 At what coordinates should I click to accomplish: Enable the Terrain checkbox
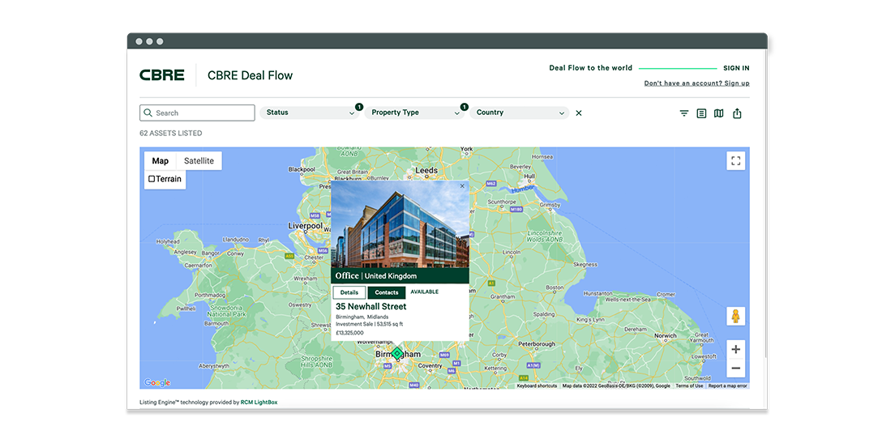152,179
